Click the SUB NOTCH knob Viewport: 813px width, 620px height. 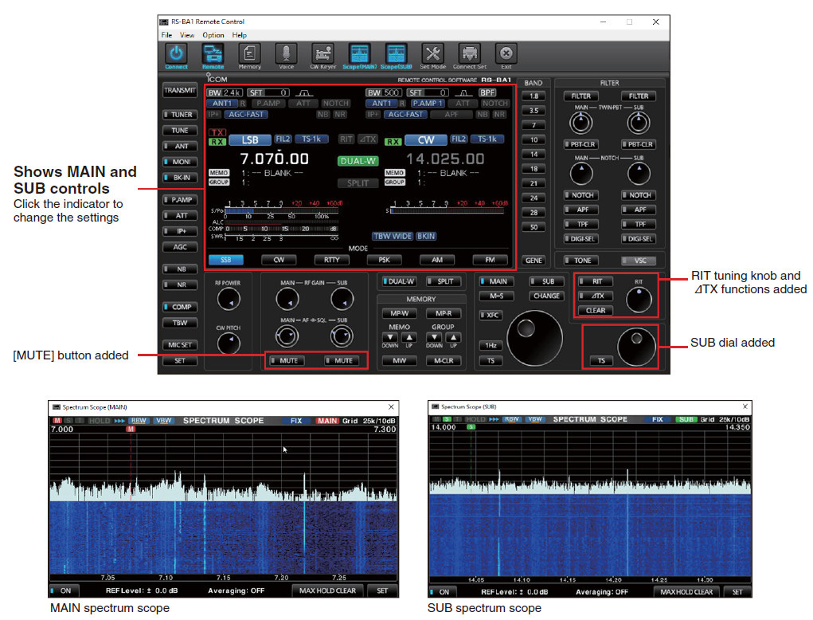(639, 173)
